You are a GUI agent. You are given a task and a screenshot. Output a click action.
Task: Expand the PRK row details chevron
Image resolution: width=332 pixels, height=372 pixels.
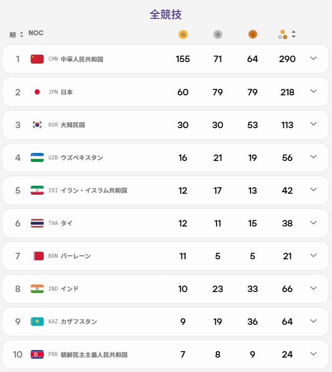point(314,354)
